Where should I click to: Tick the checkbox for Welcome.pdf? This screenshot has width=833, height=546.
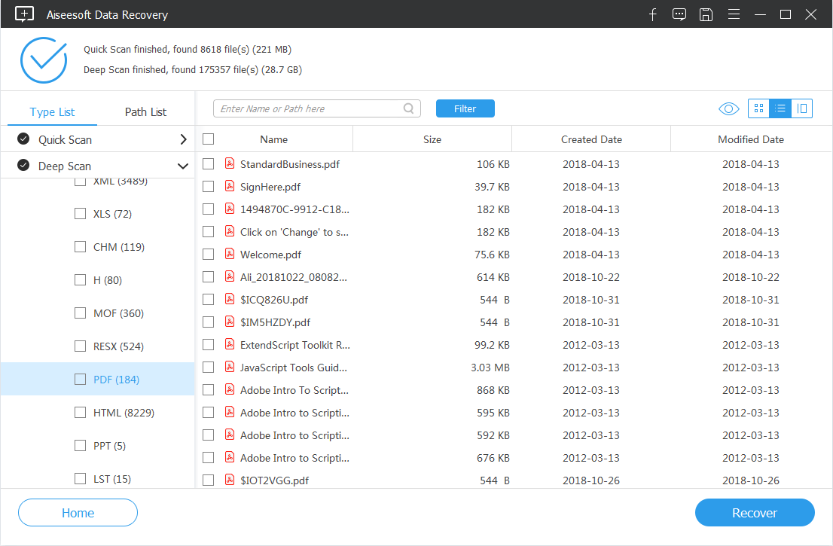(x=209, y=255)
